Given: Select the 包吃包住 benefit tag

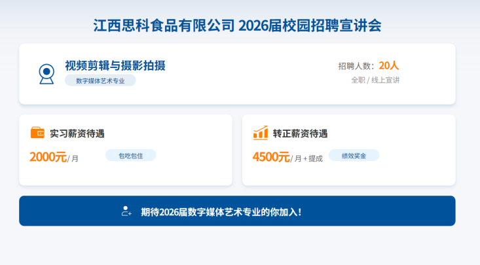Looking at the screenshot, I should 130,156.
